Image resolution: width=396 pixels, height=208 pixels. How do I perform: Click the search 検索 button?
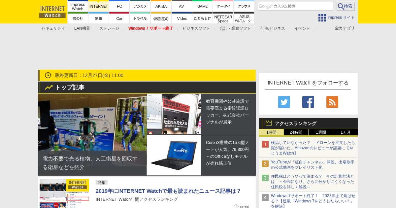[x=346, y=6]
